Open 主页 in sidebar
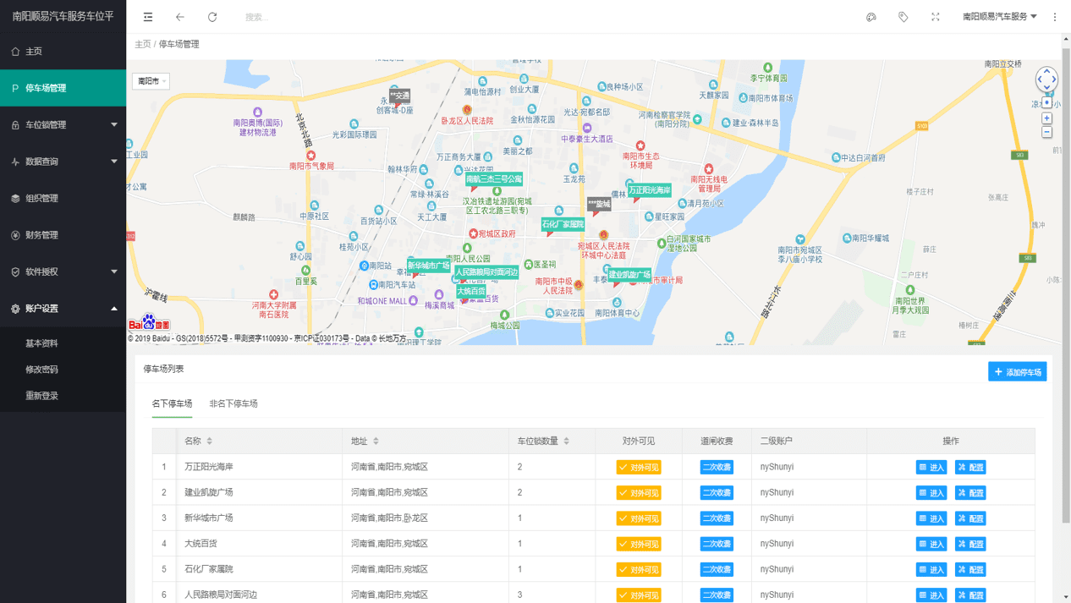Viewport: 1071px width, 603px height. [x=63, y=52]
